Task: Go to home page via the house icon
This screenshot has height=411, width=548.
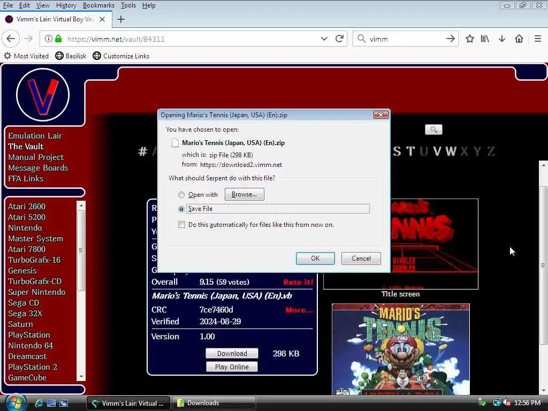Action: tap(519, 39)
